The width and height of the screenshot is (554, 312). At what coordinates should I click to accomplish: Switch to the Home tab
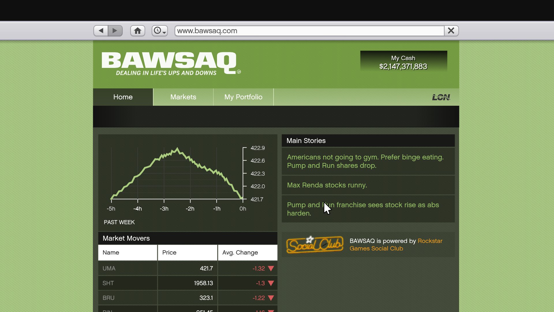click(123, 97)
